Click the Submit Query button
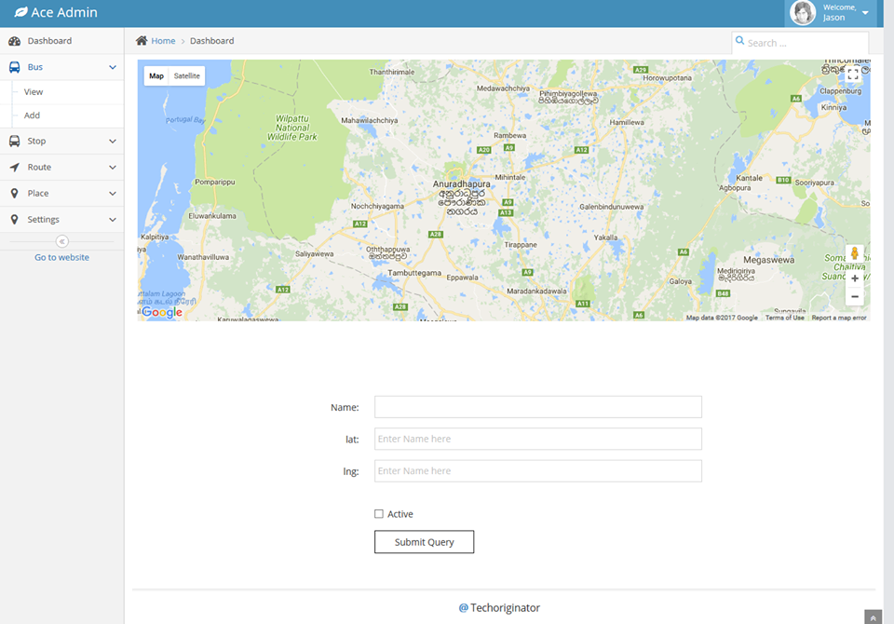The width and height of the screenshot is (894, 624). click(425, 542)
